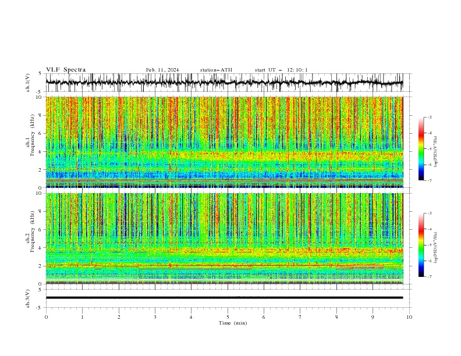Click the lower color scale bar for ch.2
461x356 pixels.
(421, 245)
